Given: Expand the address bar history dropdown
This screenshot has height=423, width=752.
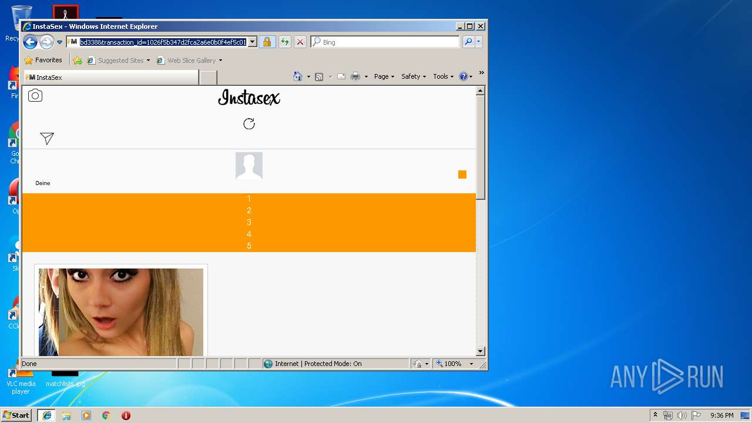Looking at the screenshot, I should tap(253, 42).
